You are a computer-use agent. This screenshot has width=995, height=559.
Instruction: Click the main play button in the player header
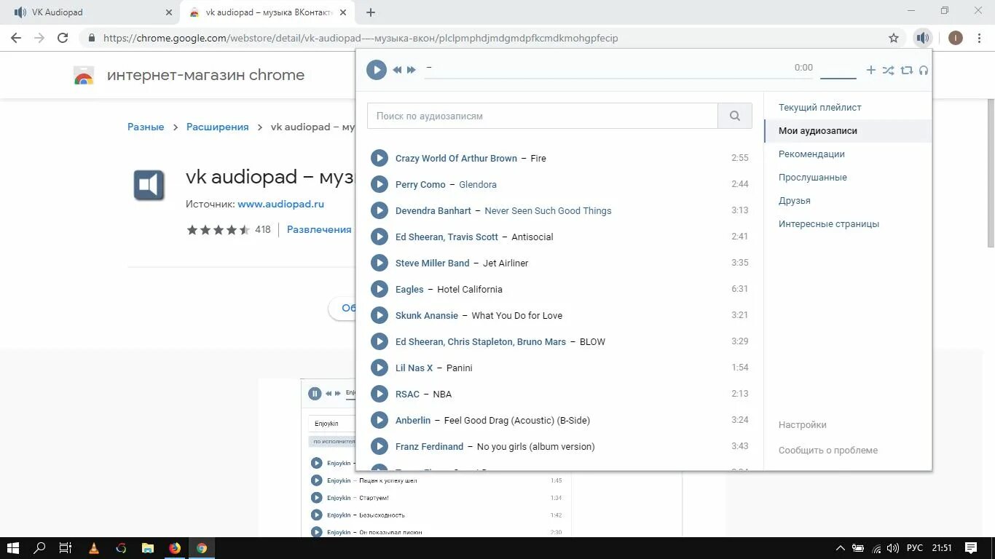tap(377, 70)
